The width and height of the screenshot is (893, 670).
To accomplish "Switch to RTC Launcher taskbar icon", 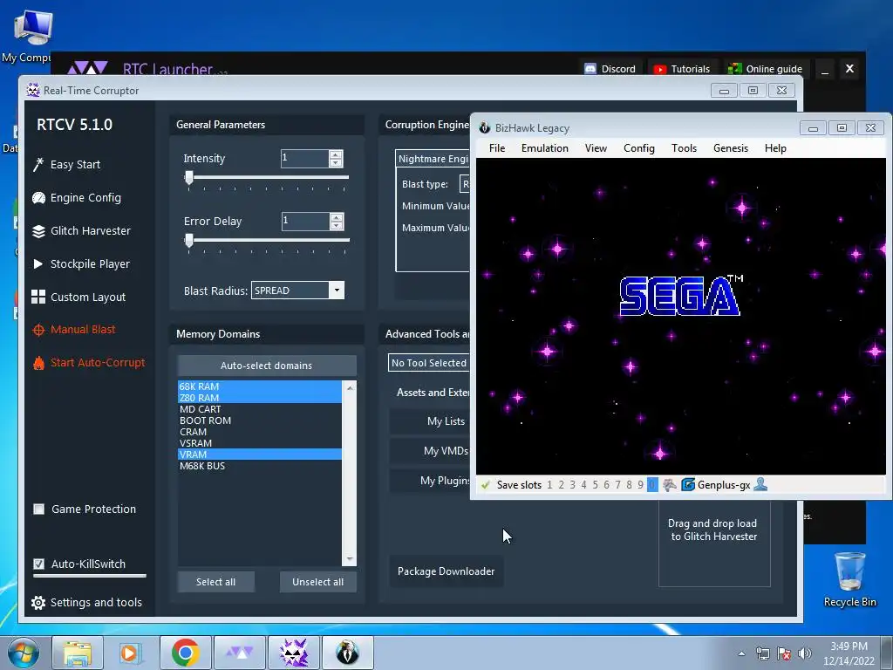I will (x=239, y=653).
